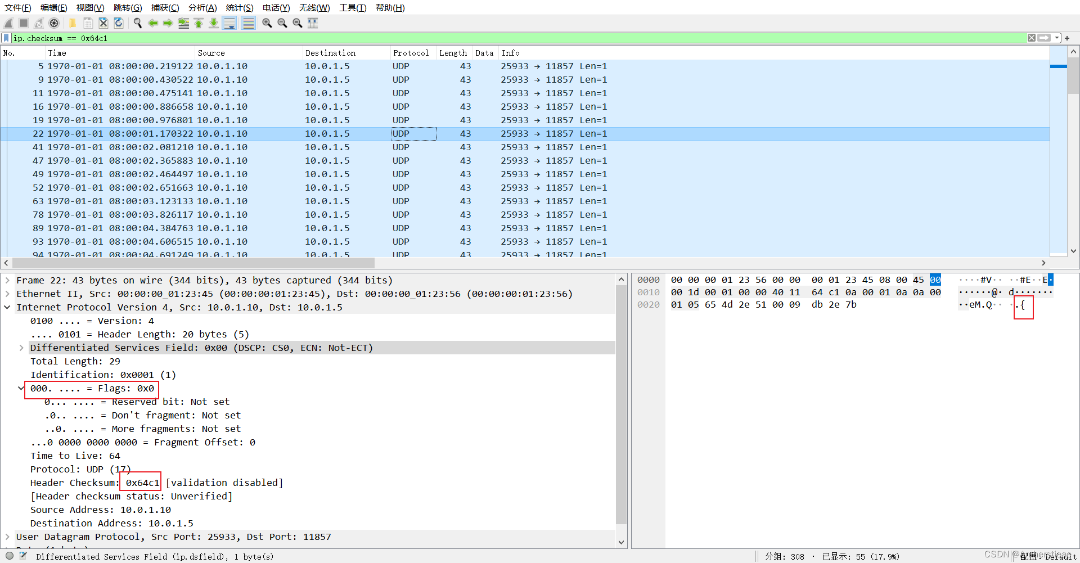Toggle auto-scroll during live capture
The height and width of the screenshot is (563, 1080).
tap(229, 23)
